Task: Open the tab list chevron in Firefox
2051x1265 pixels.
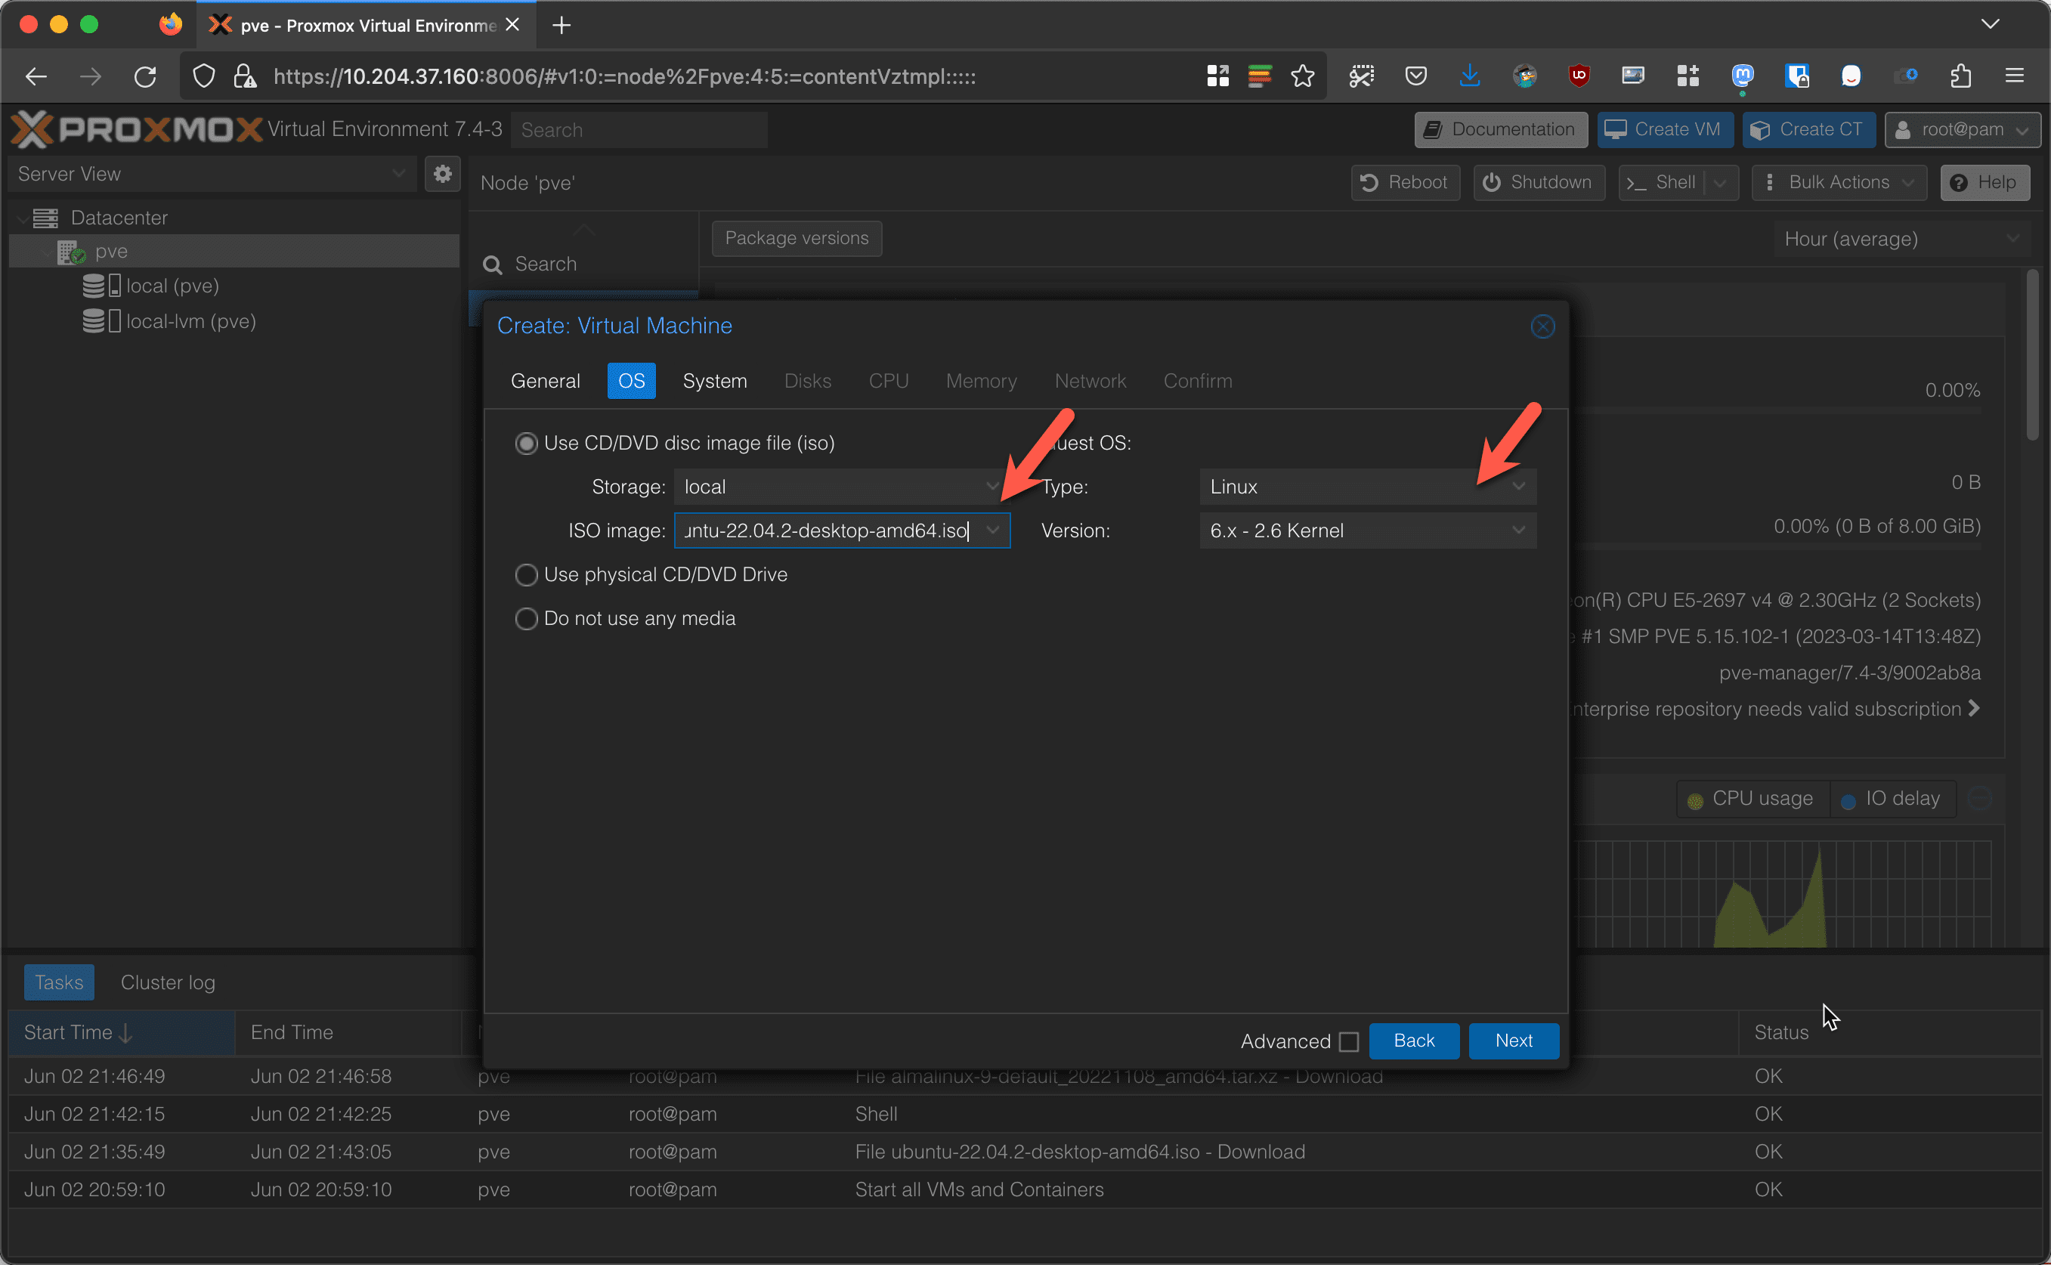Action: (1991, 24)
